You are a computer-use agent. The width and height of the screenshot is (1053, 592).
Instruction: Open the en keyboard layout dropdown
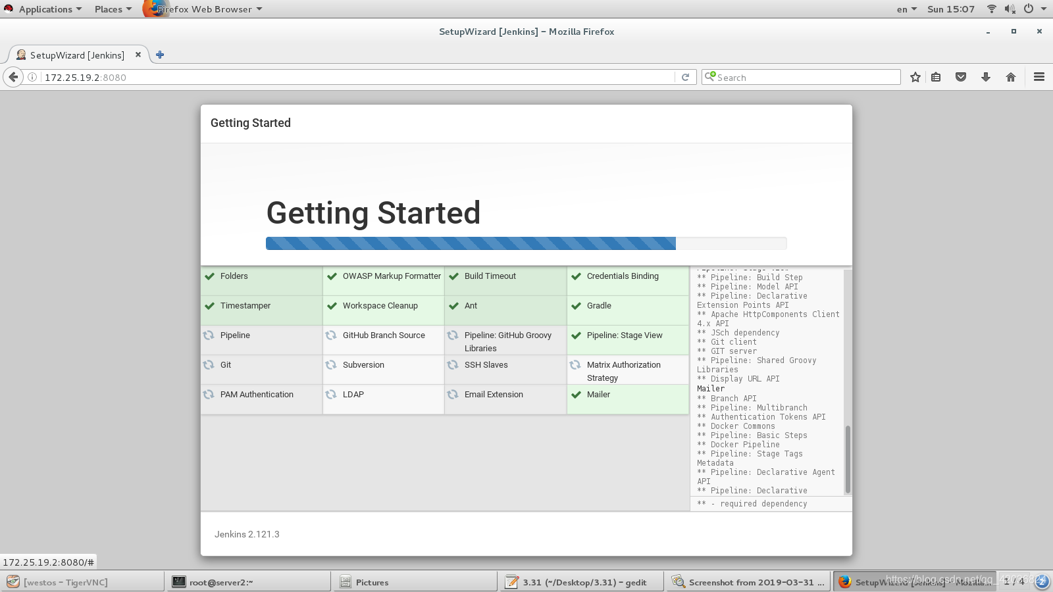pyautogui.click(x=906, y=9)
